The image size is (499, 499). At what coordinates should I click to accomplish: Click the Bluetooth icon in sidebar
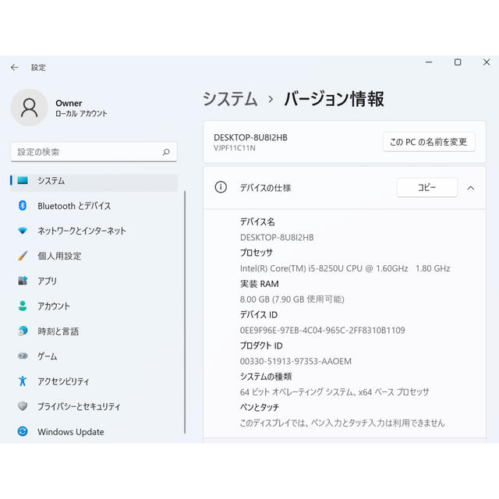[x=23, y=206]
